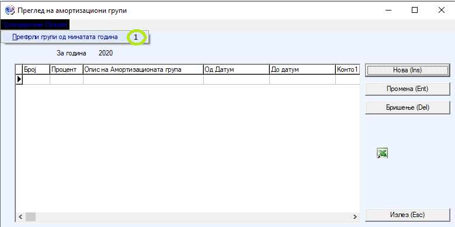Click the Бришење (Del) button
This screenshot has width=455, height=227.
tap(408, 107)
